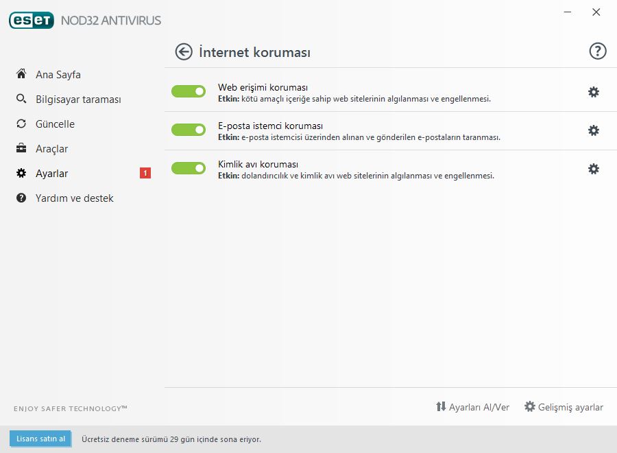Click the Lisans satın al button
The image size is (617, 453).
click(40, 439)
